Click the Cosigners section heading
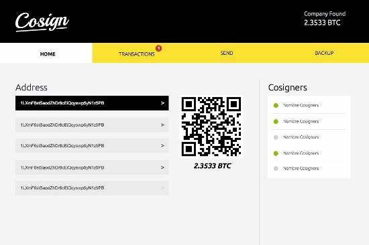Viewport: 369px width, 245px height. click(x=288, y=88)
